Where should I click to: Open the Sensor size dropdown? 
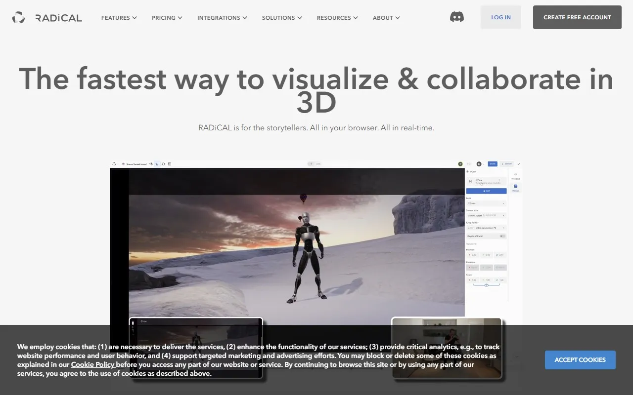[486, 215]
